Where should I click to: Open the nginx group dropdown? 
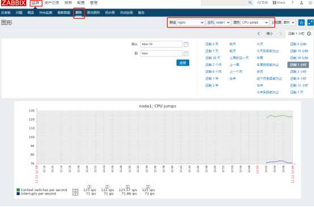point(191,23)
